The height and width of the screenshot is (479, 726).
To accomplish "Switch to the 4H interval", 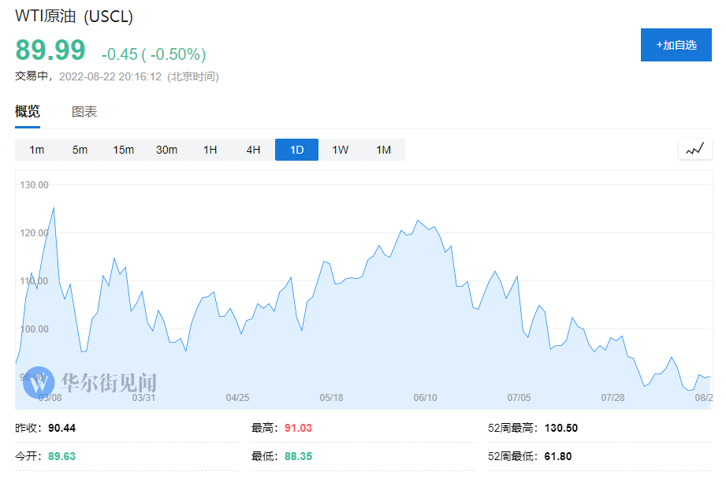I will 253,150.
